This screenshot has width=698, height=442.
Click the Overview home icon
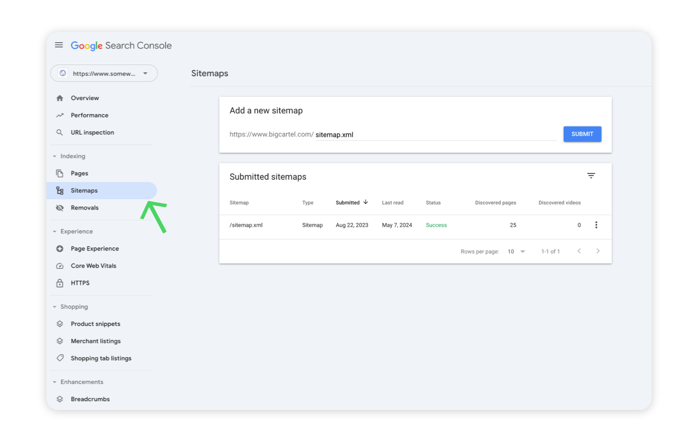point(60,98)
